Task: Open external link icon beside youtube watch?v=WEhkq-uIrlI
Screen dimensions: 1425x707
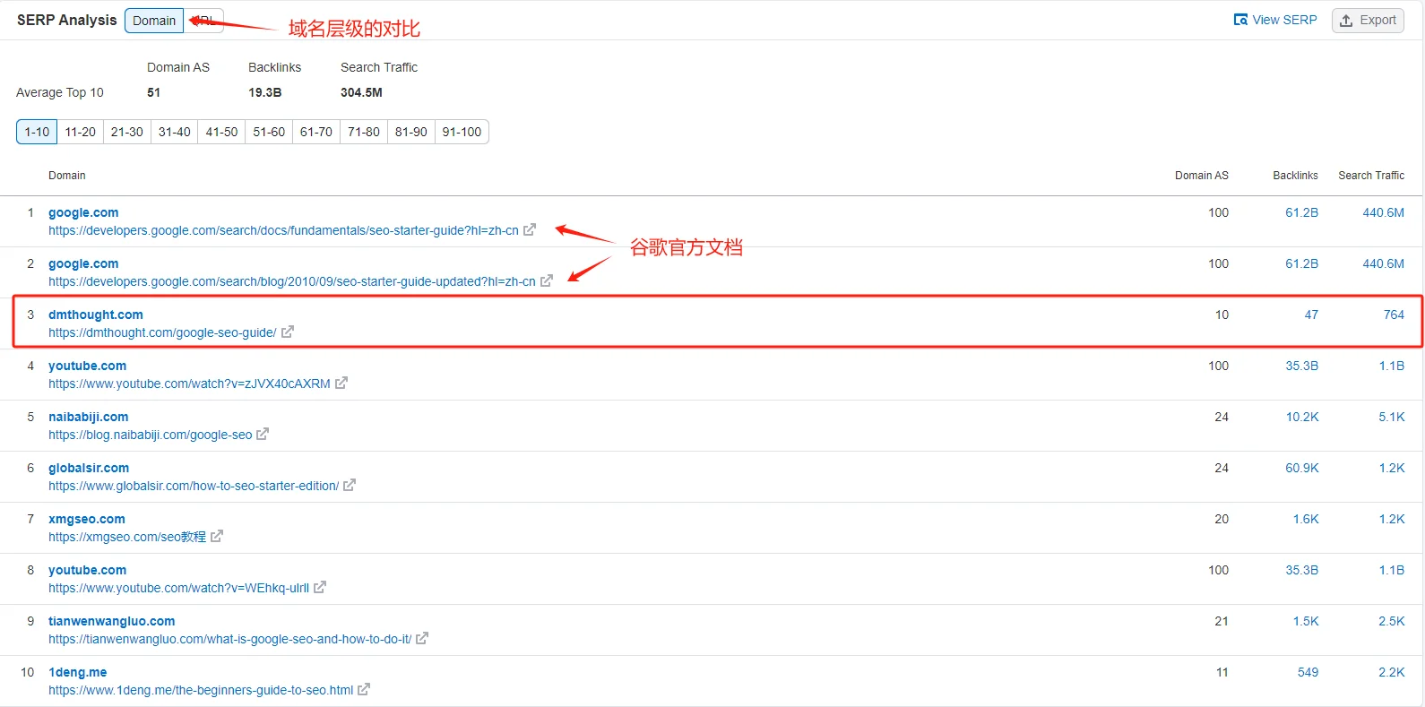Action: (320, 588)
